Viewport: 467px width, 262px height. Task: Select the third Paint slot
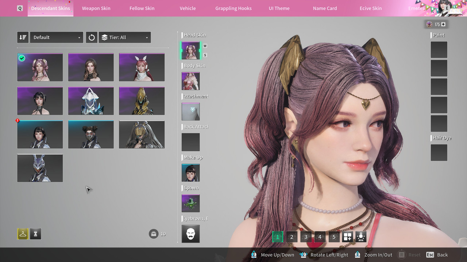coord(439,87)
